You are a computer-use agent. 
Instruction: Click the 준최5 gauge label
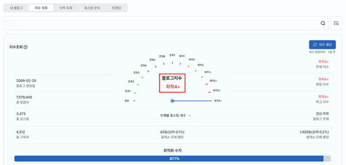click(153, 60)
